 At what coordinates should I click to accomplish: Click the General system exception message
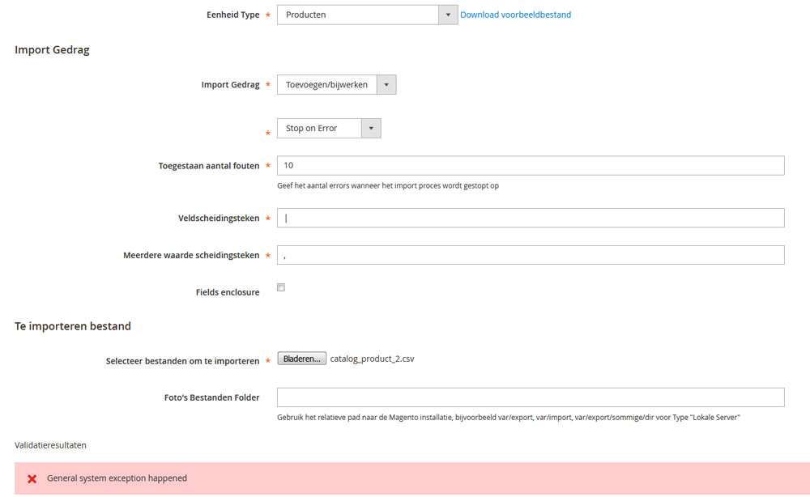[x=117, y=478]
